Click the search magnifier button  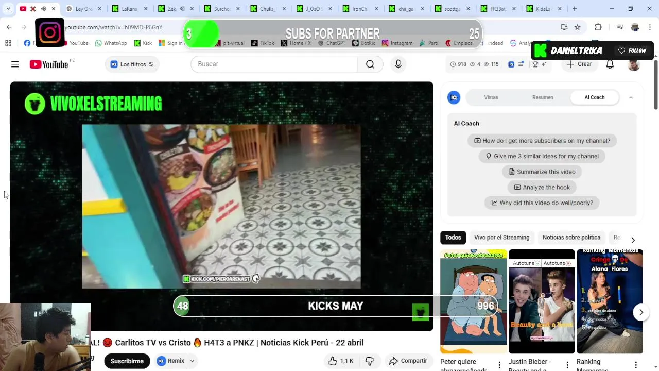(x=370, y=64)
